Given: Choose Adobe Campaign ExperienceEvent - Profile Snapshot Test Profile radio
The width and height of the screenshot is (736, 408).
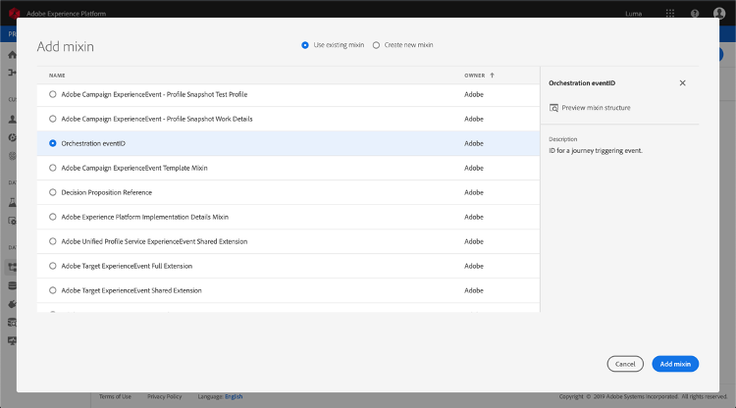Looking at the screenshot, I should tap(53, 94).
